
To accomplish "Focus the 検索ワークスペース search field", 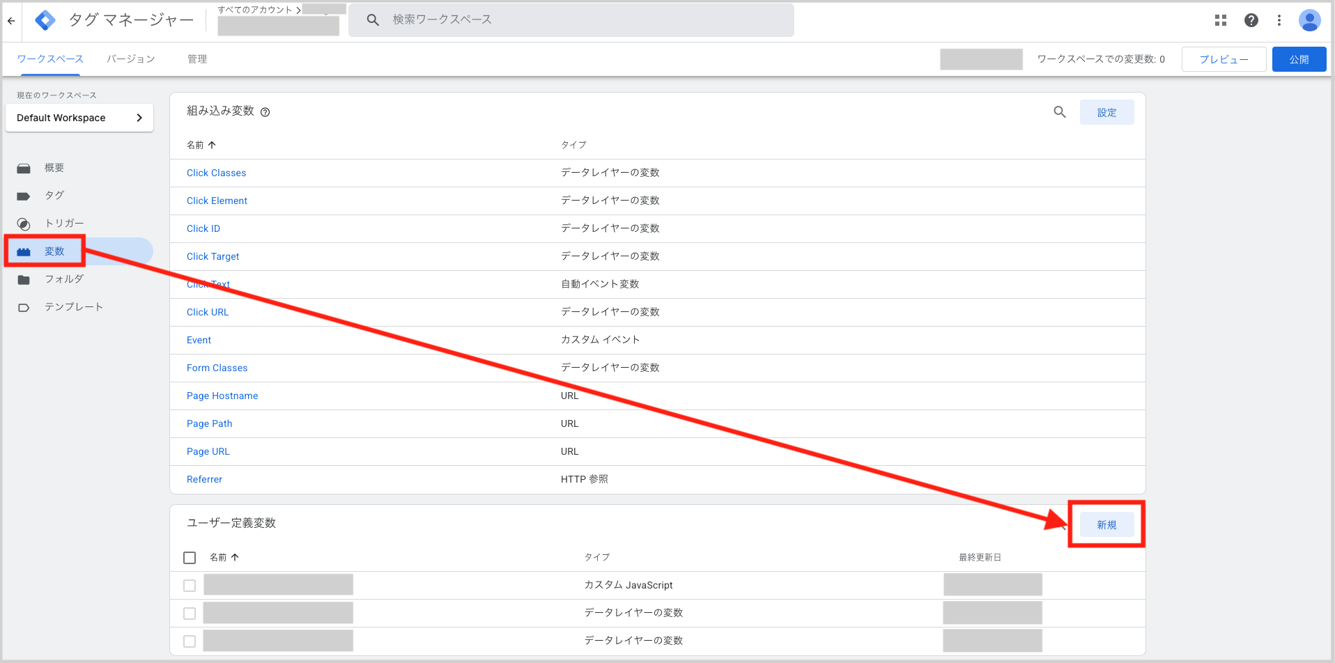I will [571, 20].
